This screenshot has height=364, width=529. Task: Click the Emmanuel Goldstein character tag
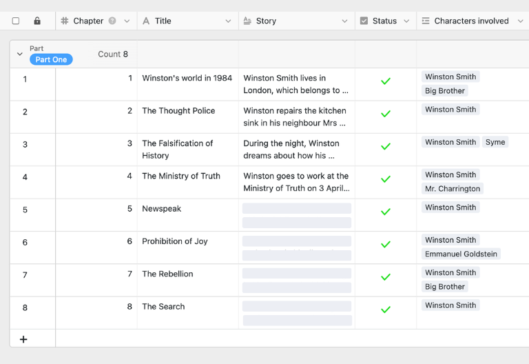(x=461, y=254)
